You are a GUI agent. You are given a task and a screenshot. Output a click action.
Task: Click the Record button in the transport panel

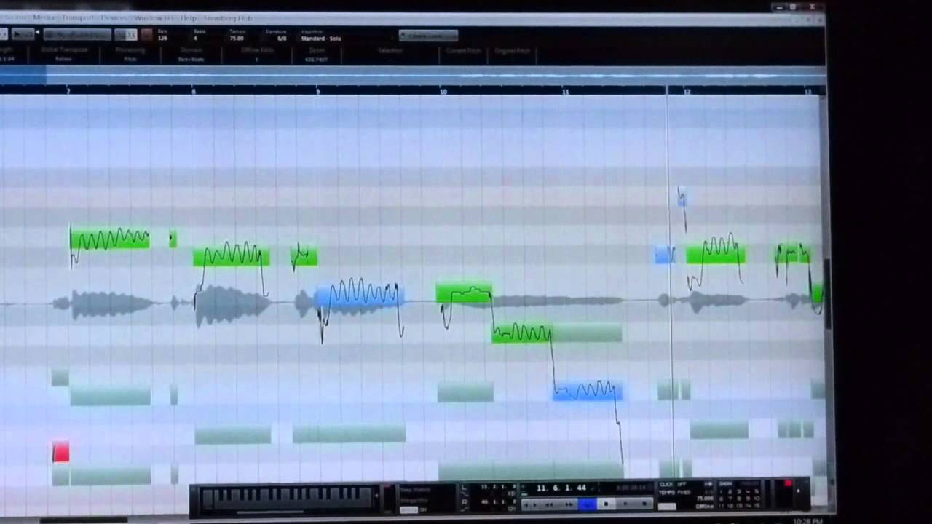(x=643, y=504)
